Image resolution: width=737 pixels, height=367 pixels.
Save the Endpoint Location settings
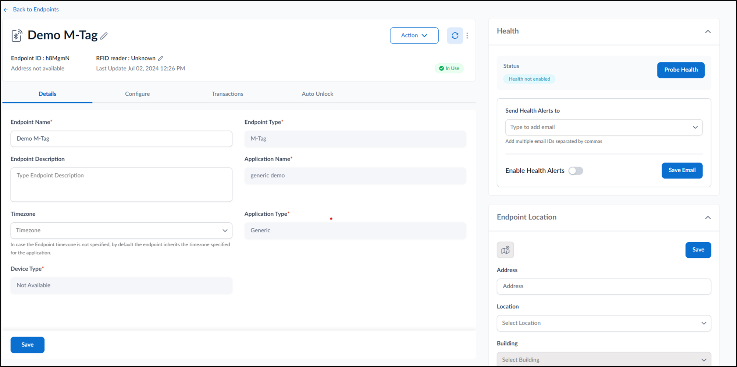tap(698, 250)
